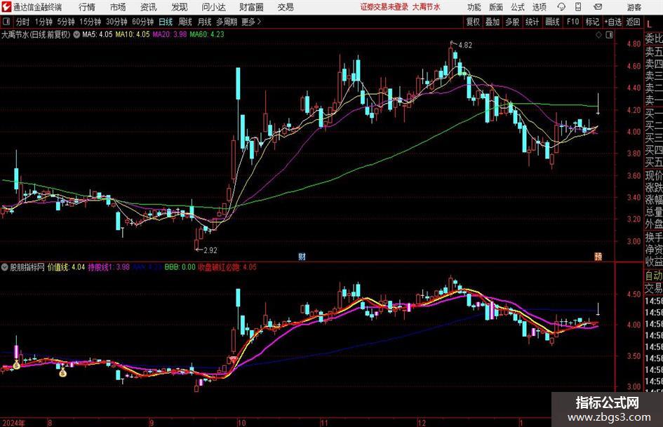Open the 版面 menu

(x=495, y=7)
